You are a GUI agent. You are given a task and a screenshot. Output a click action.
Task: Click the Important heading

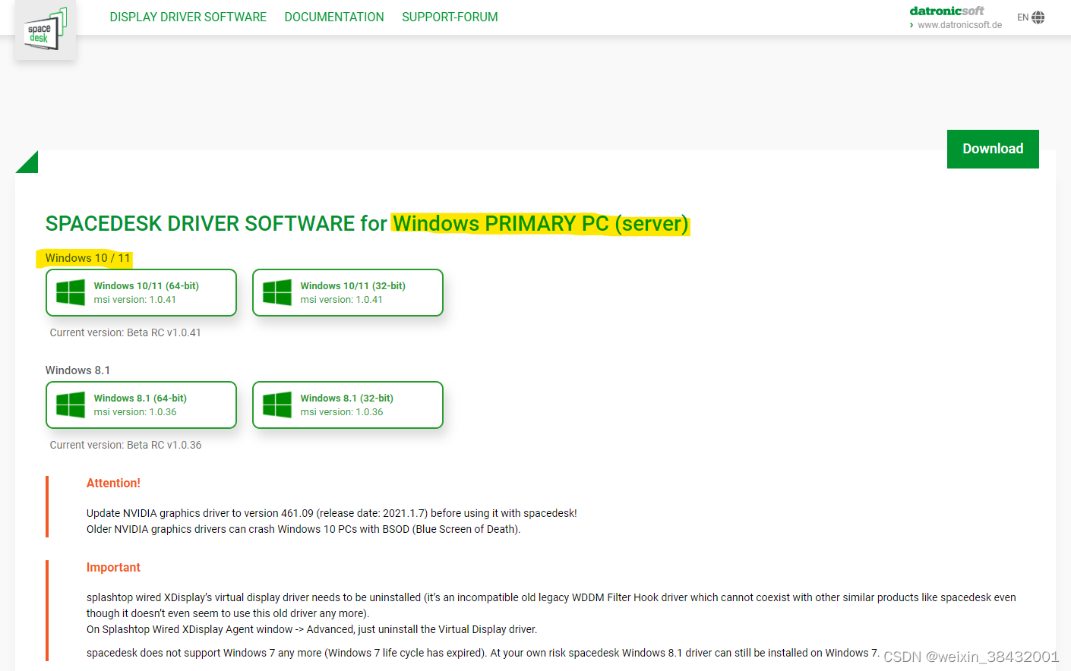(113, 567)
